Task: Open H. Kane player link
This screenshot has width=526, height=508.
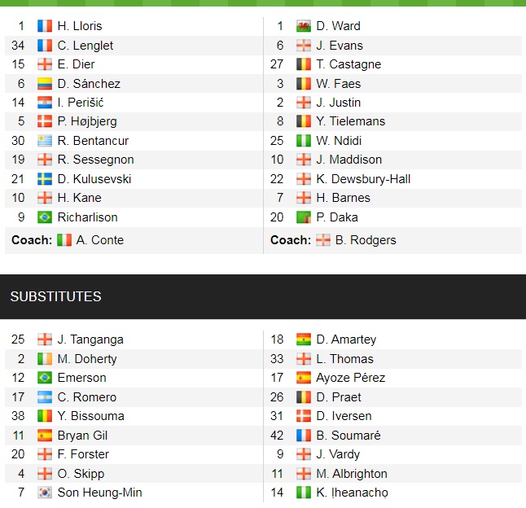Action: [x=80, y=198]
